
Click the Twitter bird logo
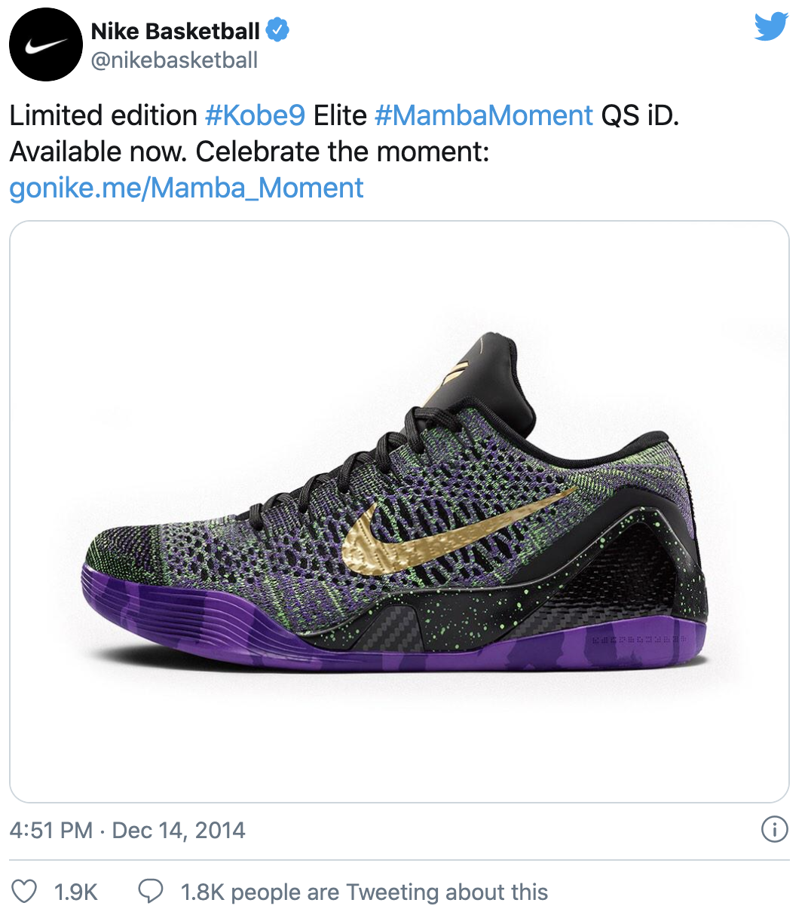click(771, 27)
